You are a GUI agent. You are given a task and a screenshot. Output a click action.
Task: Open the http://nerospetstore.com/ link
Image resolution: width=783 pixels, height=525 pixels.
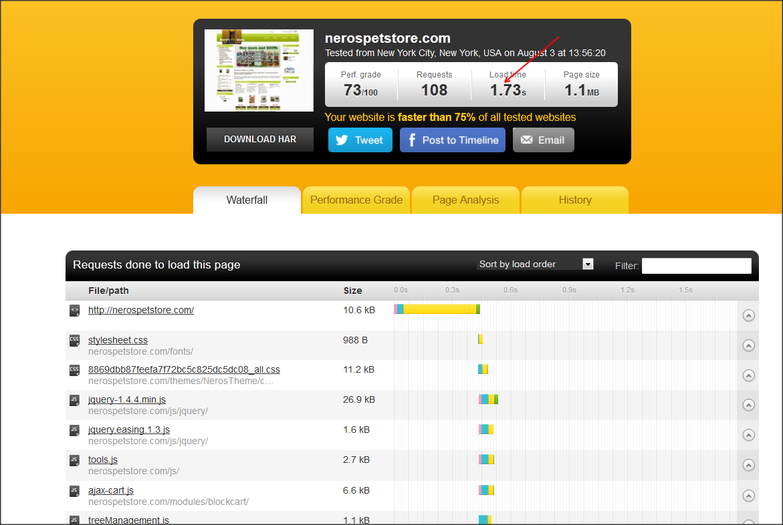click(141, 310)
